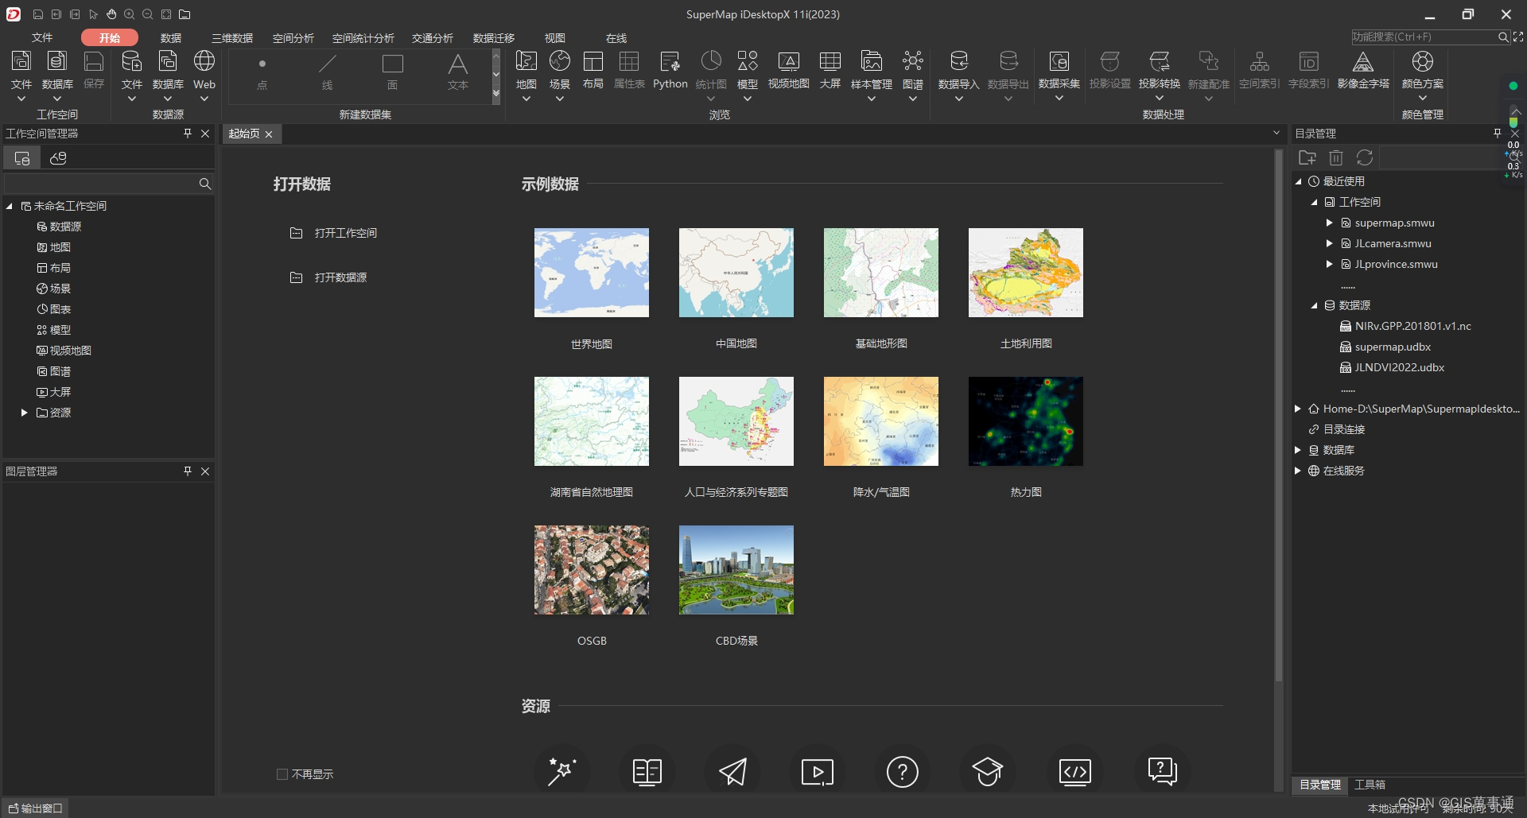Switch to the 三维数据 ribbon tab

point(231,37)
